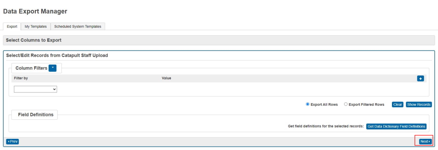Click Get Data Dictionary Field Definitions
Screen dimensions: 438x150
pos(397,126)
